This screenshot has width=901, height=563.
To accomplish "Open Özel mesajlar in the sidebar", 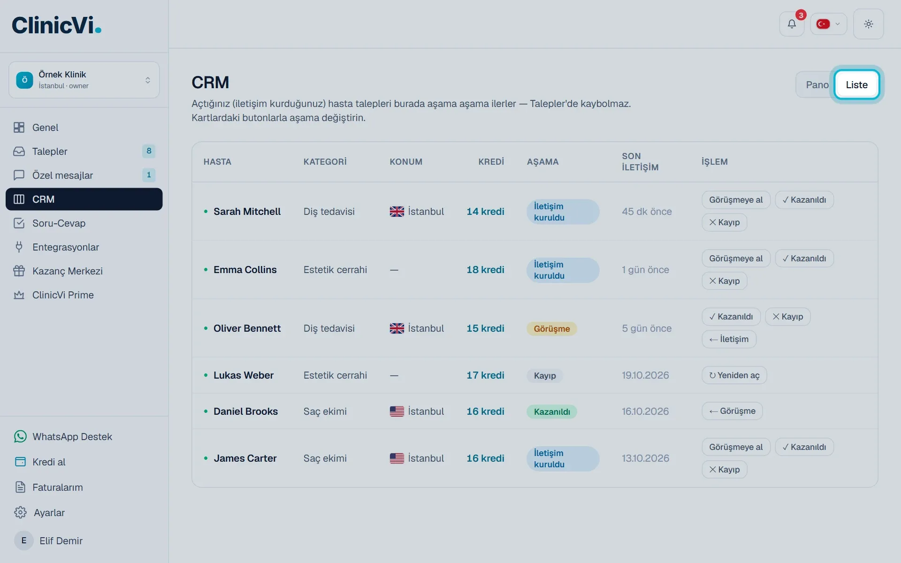I will point(84,175).
